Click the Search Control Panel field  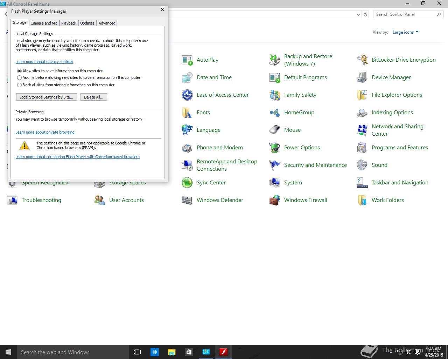click(x=405, y=14)
